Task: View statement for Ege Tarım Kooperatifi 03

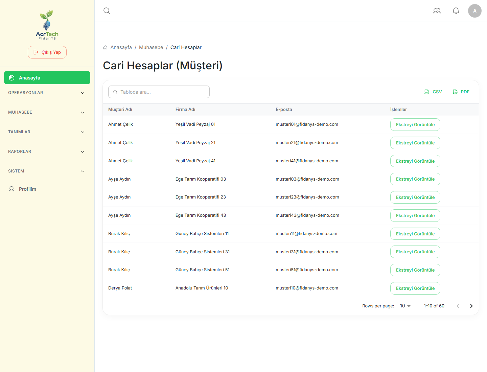Action: pyautogui.click(x=415, y=179)
